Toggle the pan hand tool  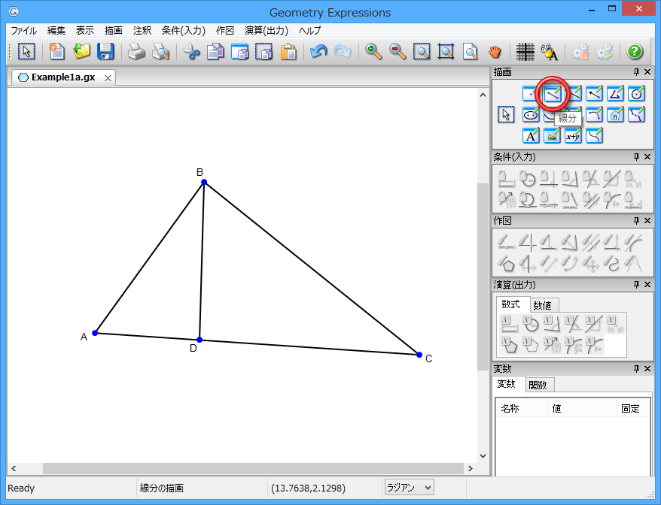494,52
